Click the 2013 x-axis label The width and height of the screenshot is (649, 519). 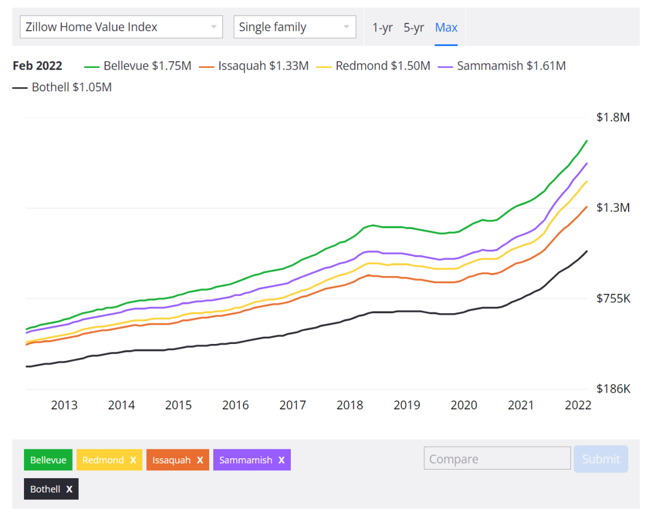coord(64,405)
